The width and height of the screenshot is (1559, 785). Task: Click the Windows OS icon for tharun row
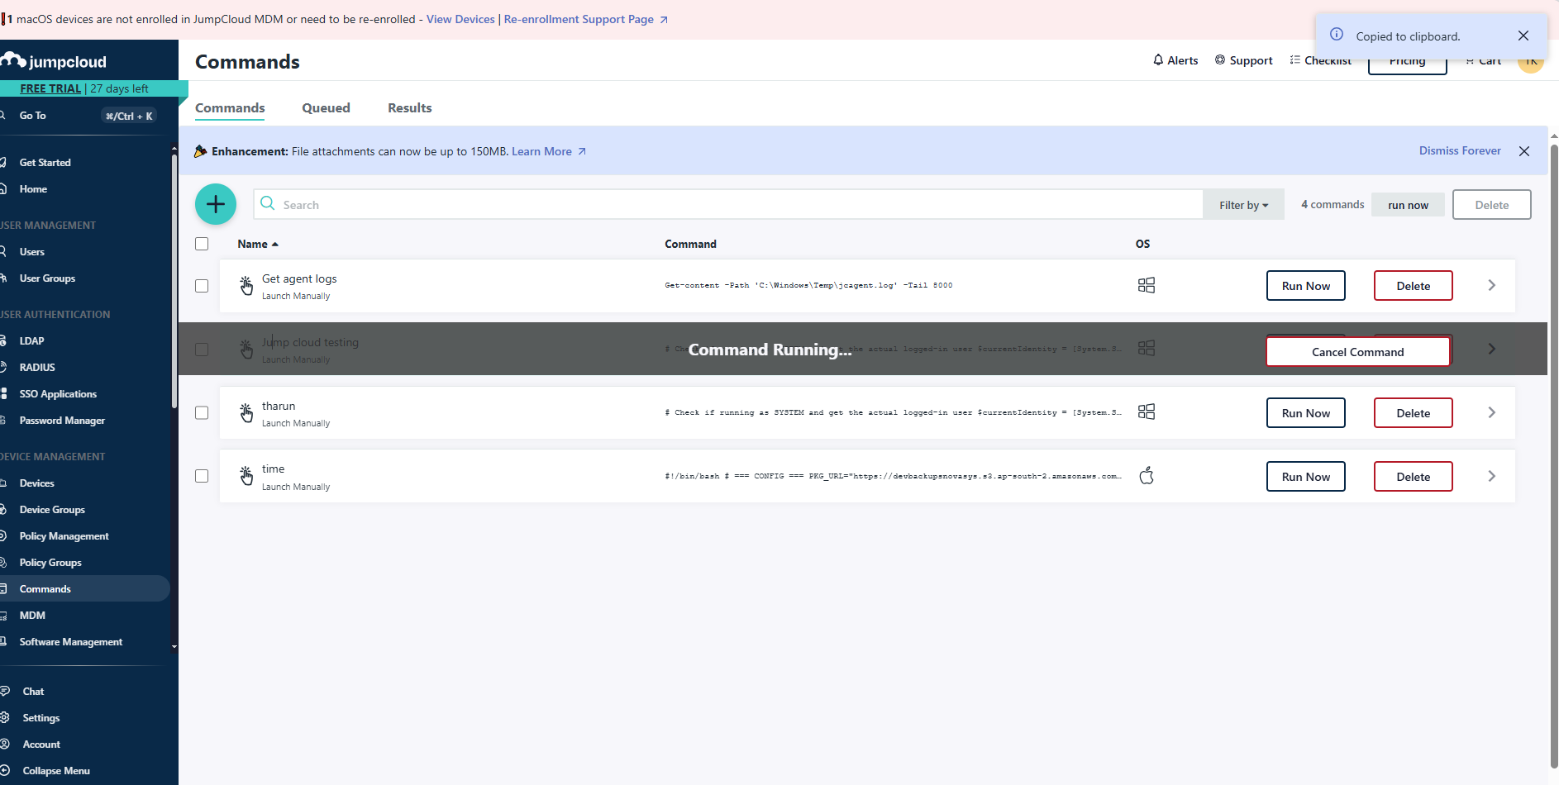click(x=1147, y=412)
